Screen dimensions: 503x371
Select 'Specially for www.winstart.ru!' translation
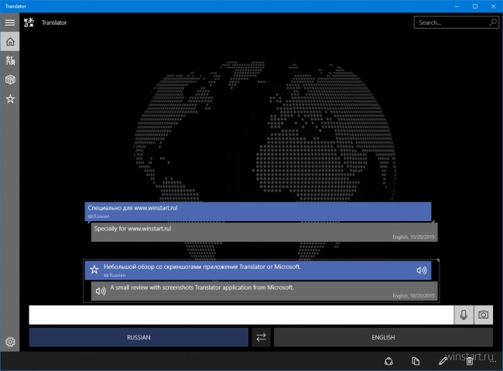(x=265, y=233)
